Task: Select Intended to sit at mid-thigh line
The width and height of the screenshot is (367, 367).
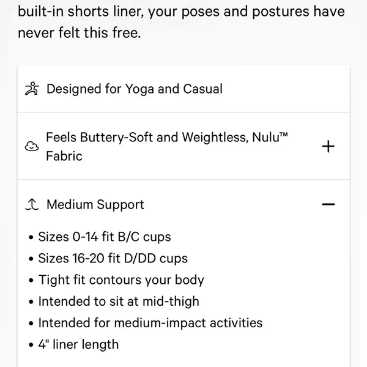Action: pyautogui.click(x=119, y=301)
